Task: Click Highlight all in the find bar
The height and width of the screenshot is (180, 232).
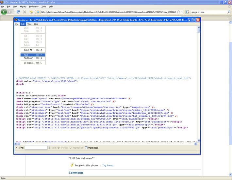Action: click(x=76, y=148)
